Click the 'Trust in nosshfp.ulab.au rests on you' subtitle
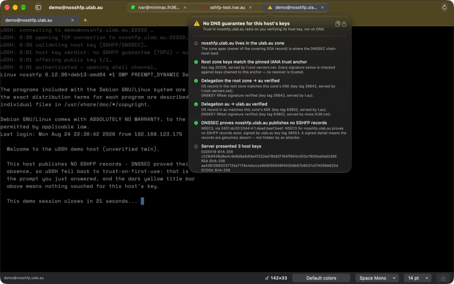The width and height of the screenshot is (454, 284). (264, 29)
